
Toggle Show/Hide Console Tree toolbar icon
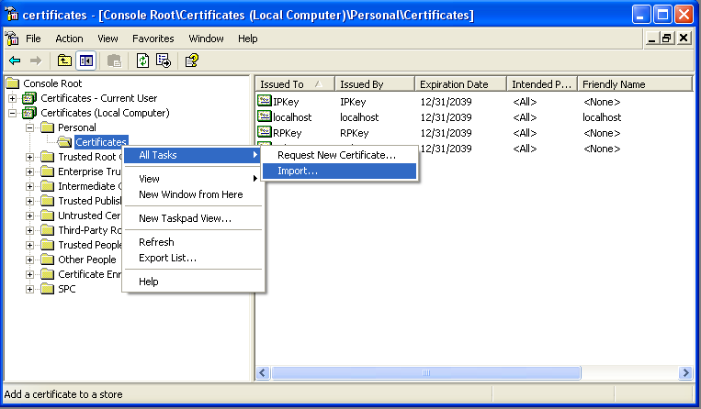click(x=86, y=61)
